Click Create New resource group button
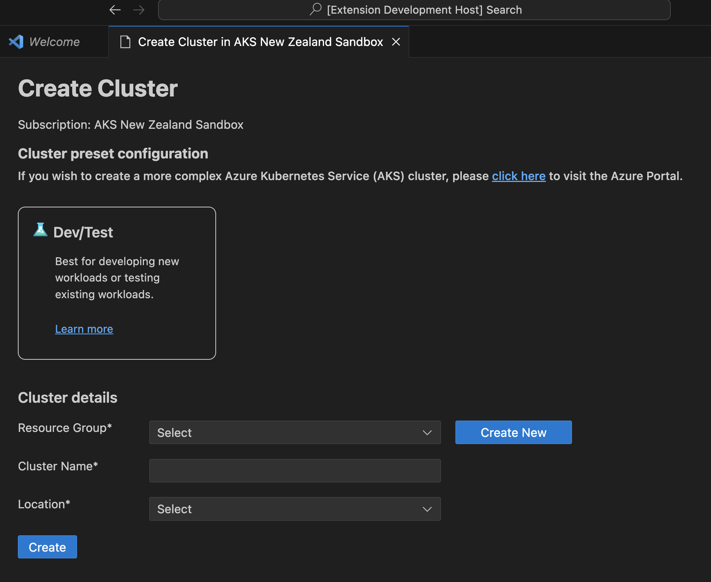711x582 pixels. tap(513, 432)
